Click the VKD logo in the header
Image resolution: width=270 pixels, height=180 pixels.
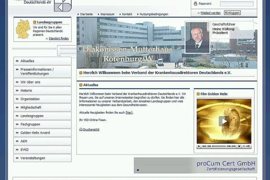coord(63,6)
